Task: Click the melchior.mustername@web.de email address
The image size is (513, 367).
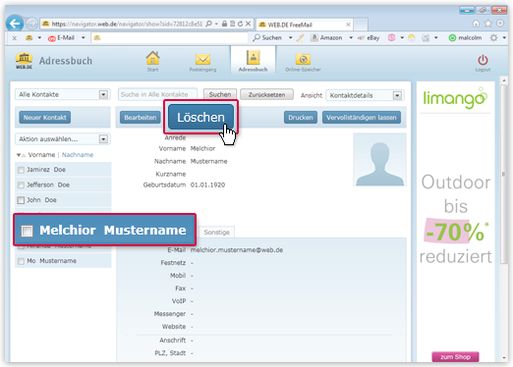Action: (x=237, y=250)
